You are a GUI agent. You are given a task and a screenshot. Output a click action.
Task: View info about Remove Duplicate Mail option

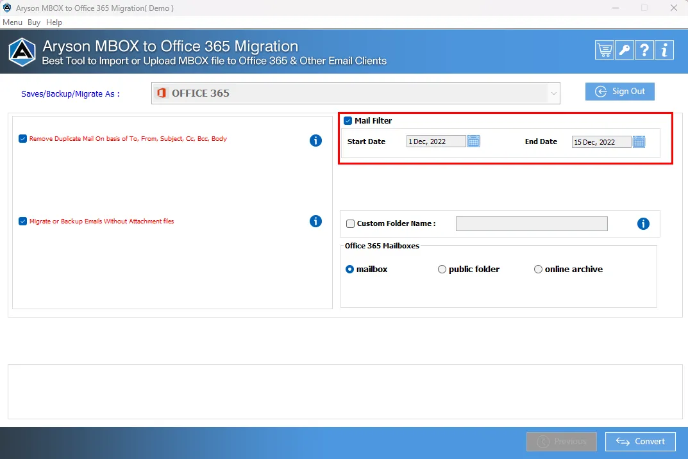click(315, 141)
